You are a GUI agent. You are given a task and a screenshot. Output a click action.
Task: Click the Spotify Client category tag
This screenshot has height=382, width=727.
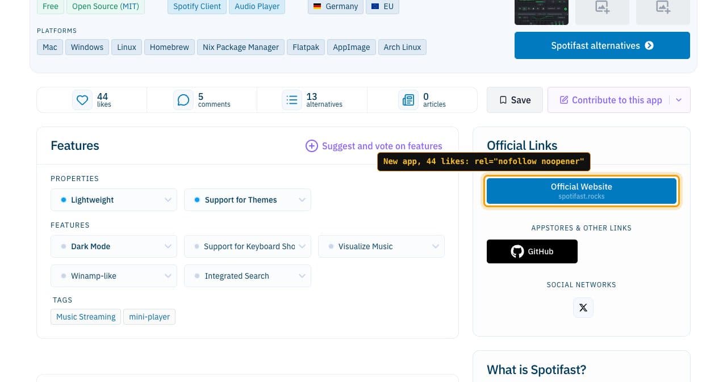[197, 7]
